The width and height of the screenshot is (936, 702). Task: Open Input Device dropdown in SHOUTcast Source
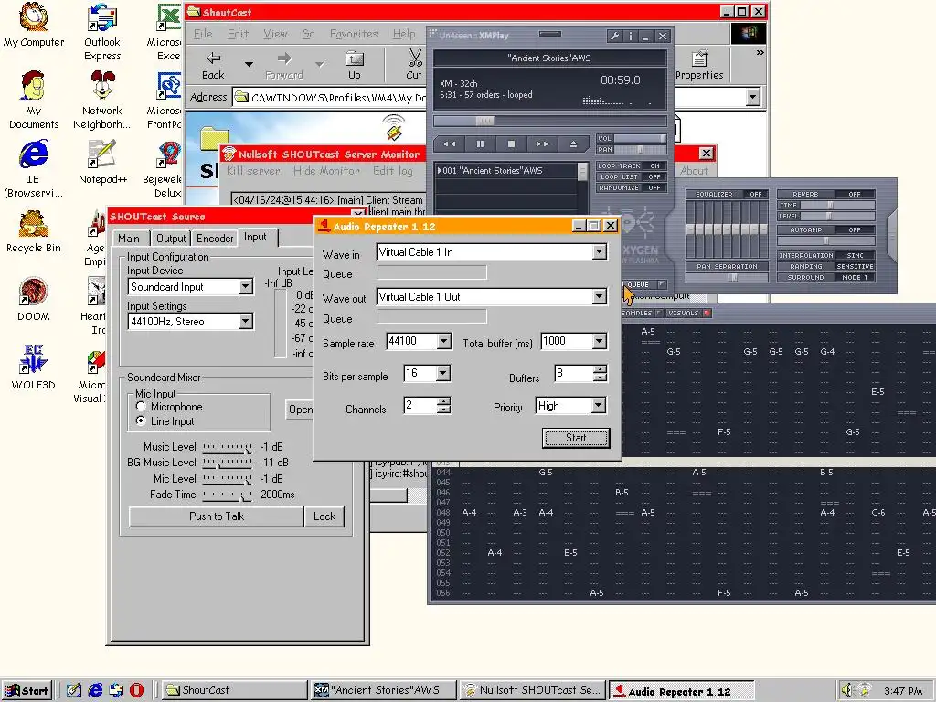click(x=245, y=287)
